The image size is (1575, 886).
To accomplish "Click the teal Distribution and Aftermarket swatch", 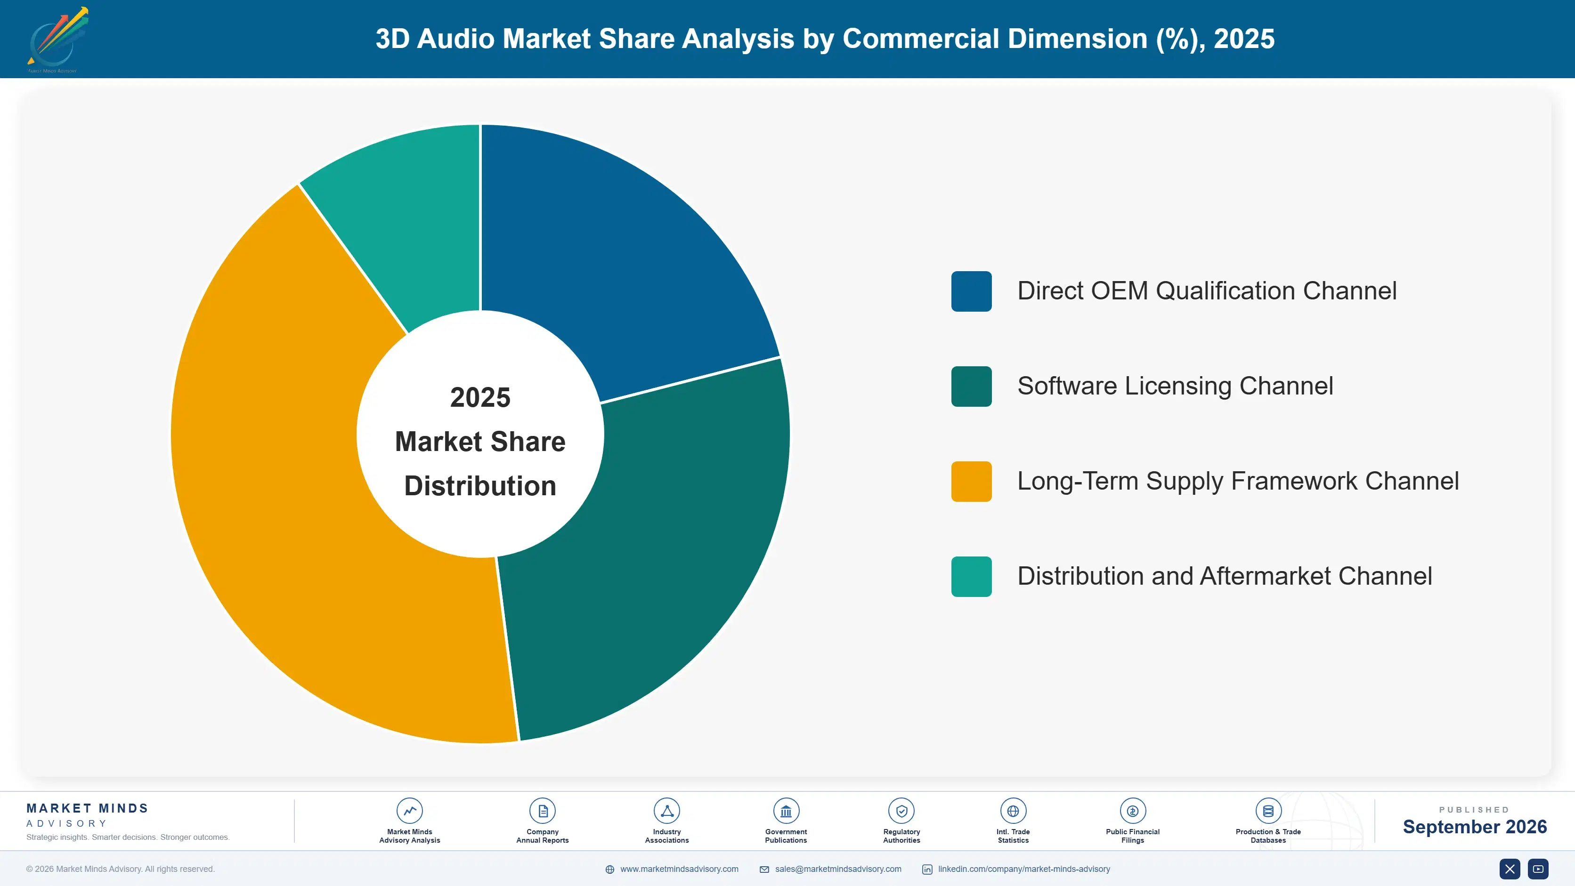I will pos(971,577).
